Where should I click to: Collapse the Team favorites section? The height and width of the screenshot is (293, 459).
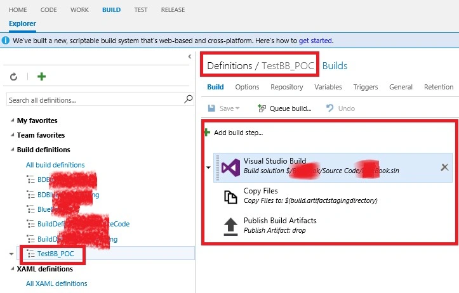[12, 135]
